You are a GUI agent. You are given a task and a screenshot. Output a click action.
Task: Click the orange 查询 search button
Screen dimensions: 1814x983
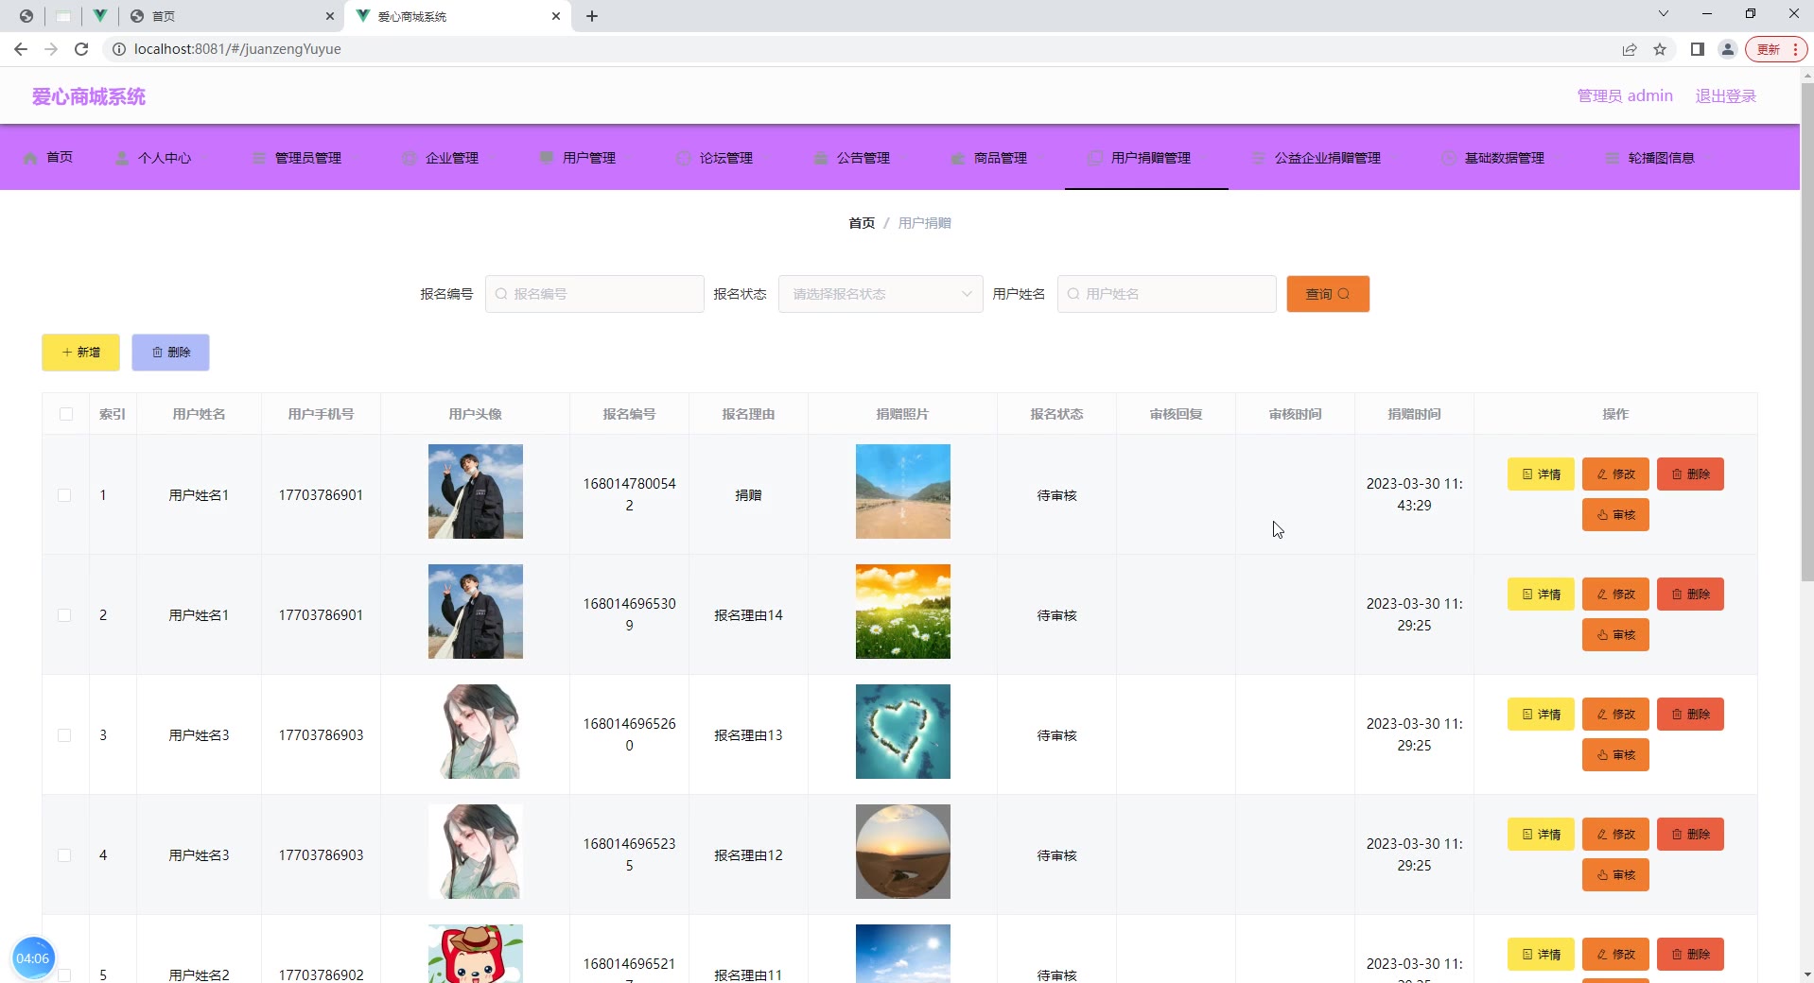[1328, 294]
